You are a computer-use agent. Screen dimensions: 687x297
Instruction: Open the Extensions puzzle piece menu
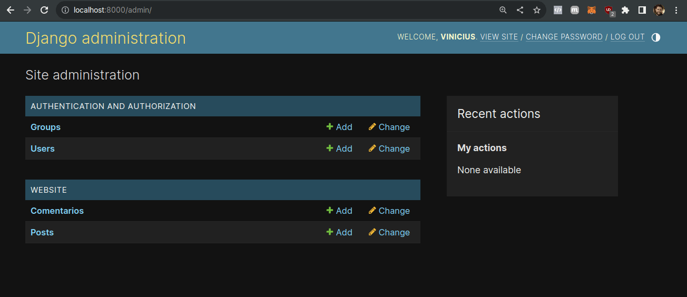pos(625,10)
